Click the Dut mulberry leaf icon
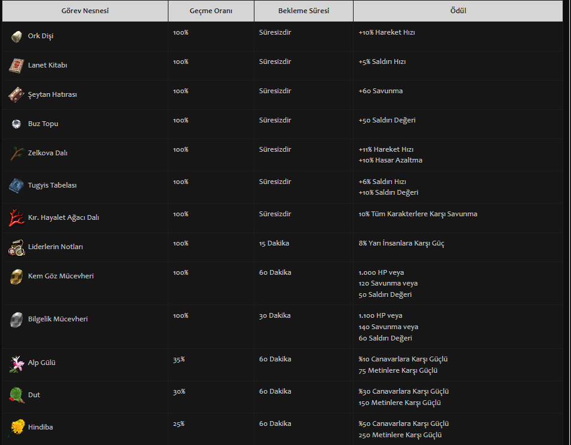 tap(16, 395)
